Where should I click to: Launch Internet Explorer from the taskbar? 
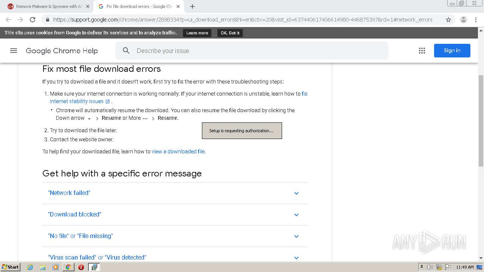(30, 267)
